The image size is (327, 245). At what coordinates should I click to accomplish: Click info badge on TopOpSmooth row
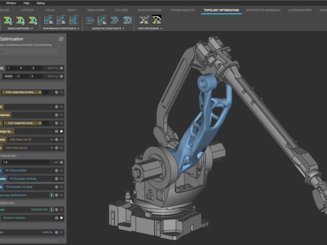[52, 210]
